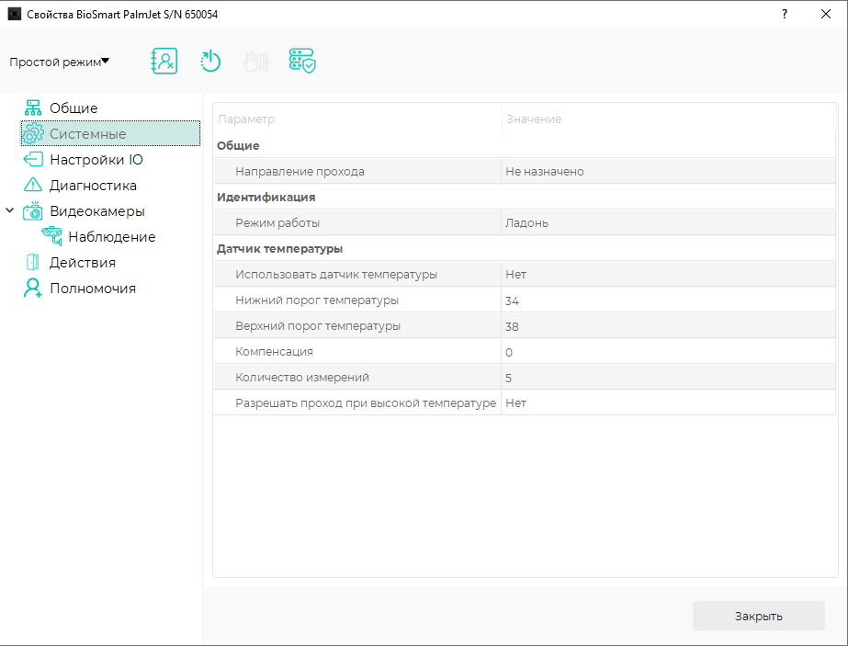The width and height of the screenshot is (848, 646).
Task: Change Направление прохода value Не назначено
Action: 669,172
